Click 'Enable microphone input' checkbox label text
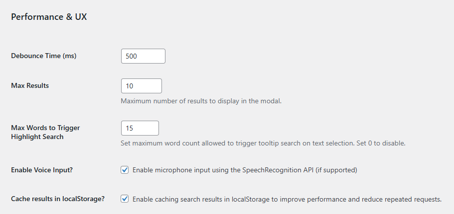Screen dimensions: 454x214 tap(179, 170)
